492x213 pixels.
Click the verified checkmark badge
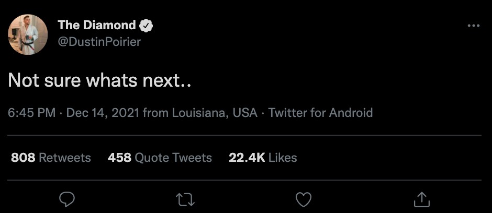point(146,26)
